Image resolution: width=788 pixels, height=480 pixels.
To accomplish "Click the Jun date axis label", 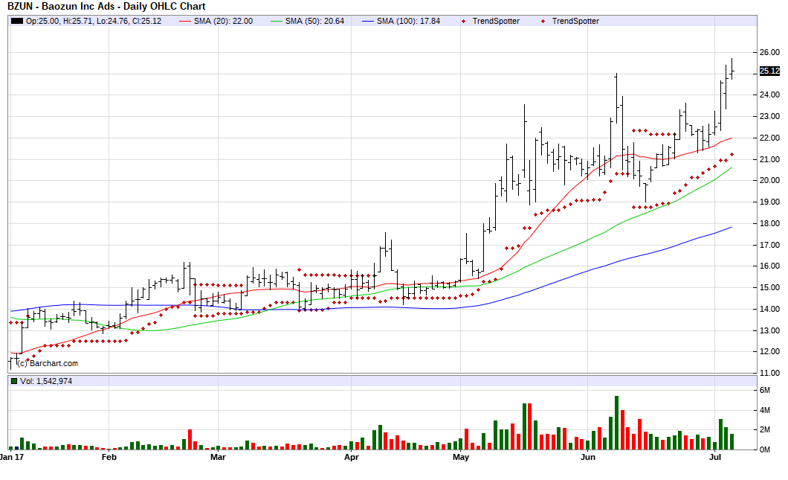I will click(587, 458).
